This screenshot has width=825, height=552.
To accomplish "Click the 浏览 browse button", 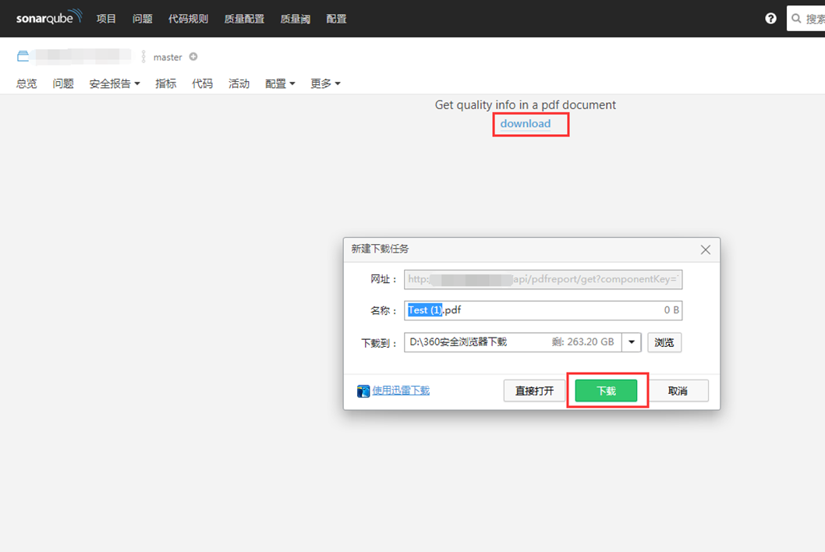I will 664,342.
